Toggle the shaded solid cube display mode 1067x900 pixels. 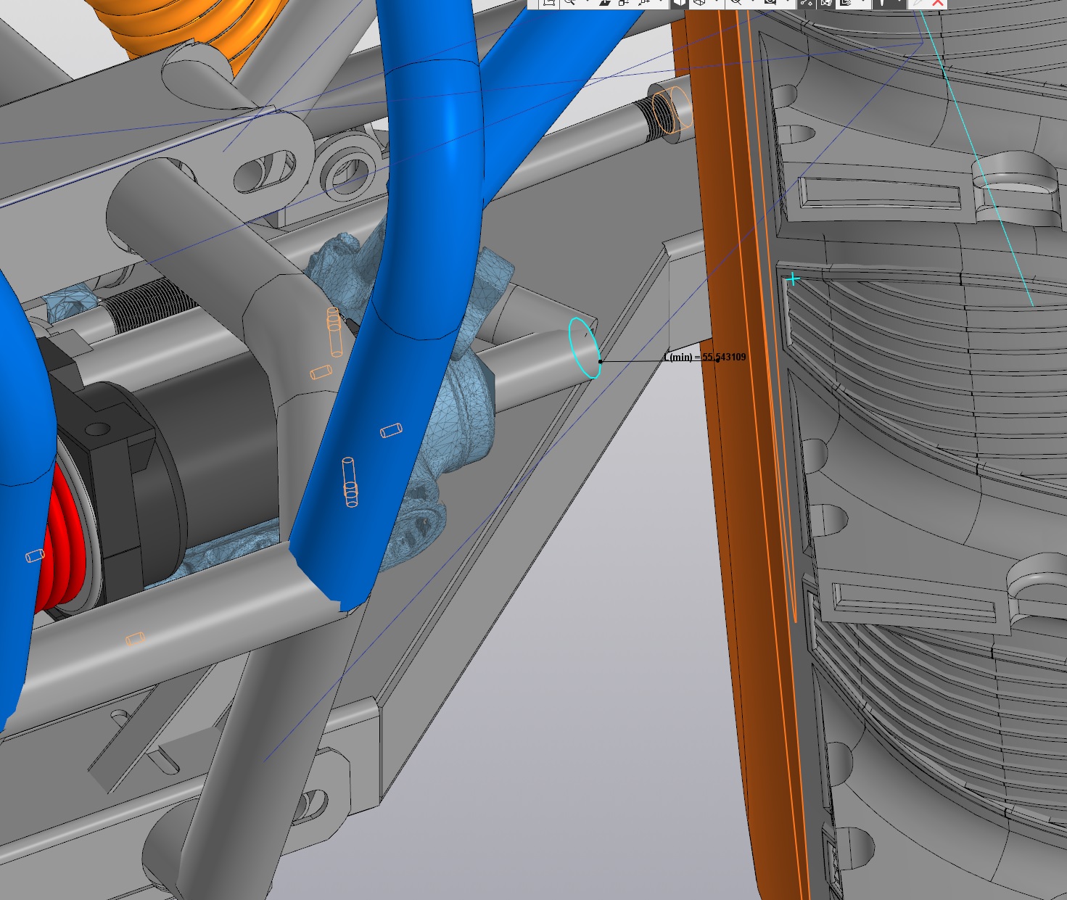(x=679, y=3)
